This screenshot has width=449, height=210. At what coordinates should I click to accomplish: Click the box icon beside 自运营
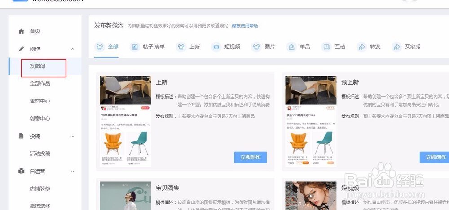[x=22, y=171]
